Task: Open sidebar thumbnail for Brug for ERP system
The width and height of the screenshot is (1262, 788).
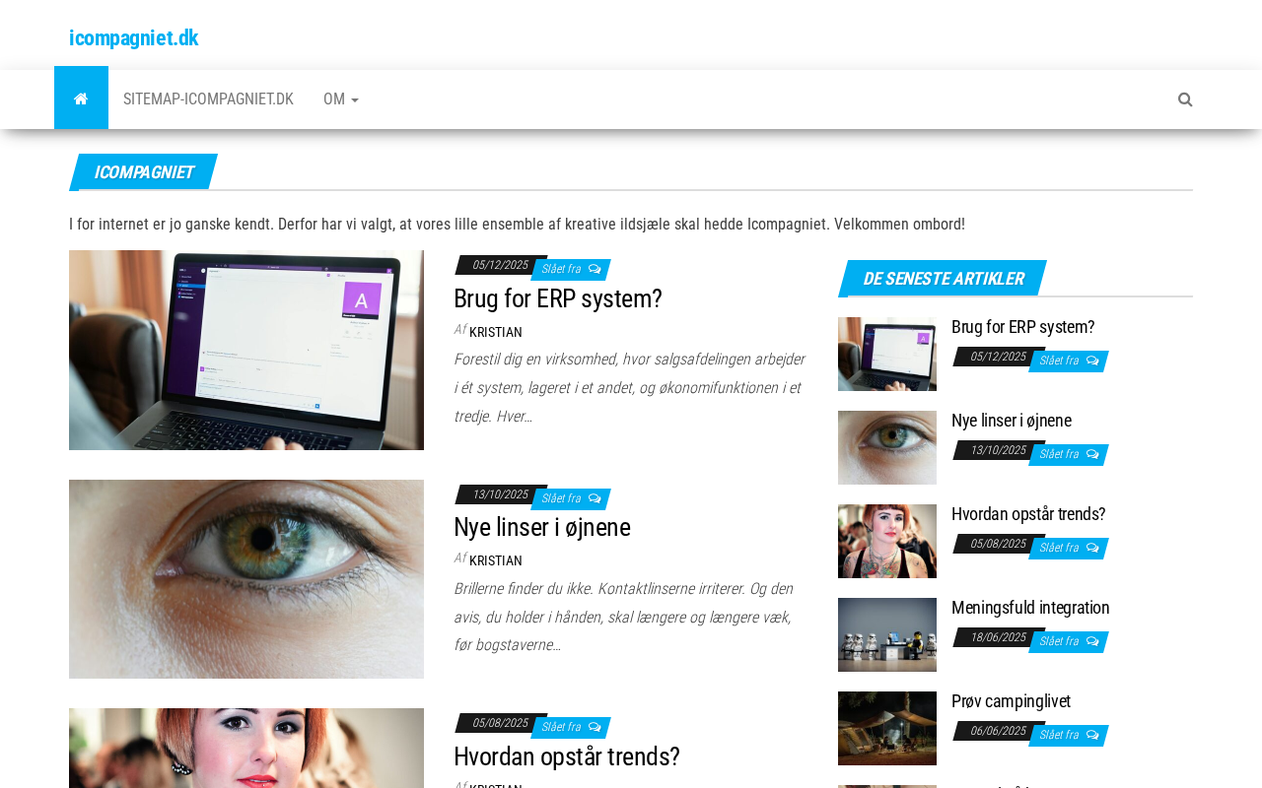Action: point(887,354)
